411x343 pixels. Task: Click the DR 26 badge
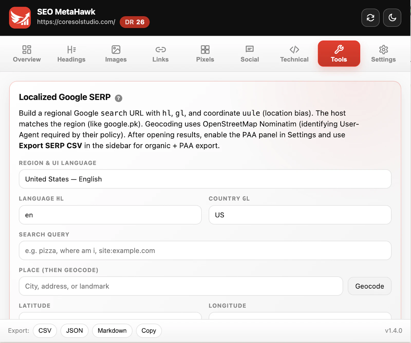click(x=135, y=22)
